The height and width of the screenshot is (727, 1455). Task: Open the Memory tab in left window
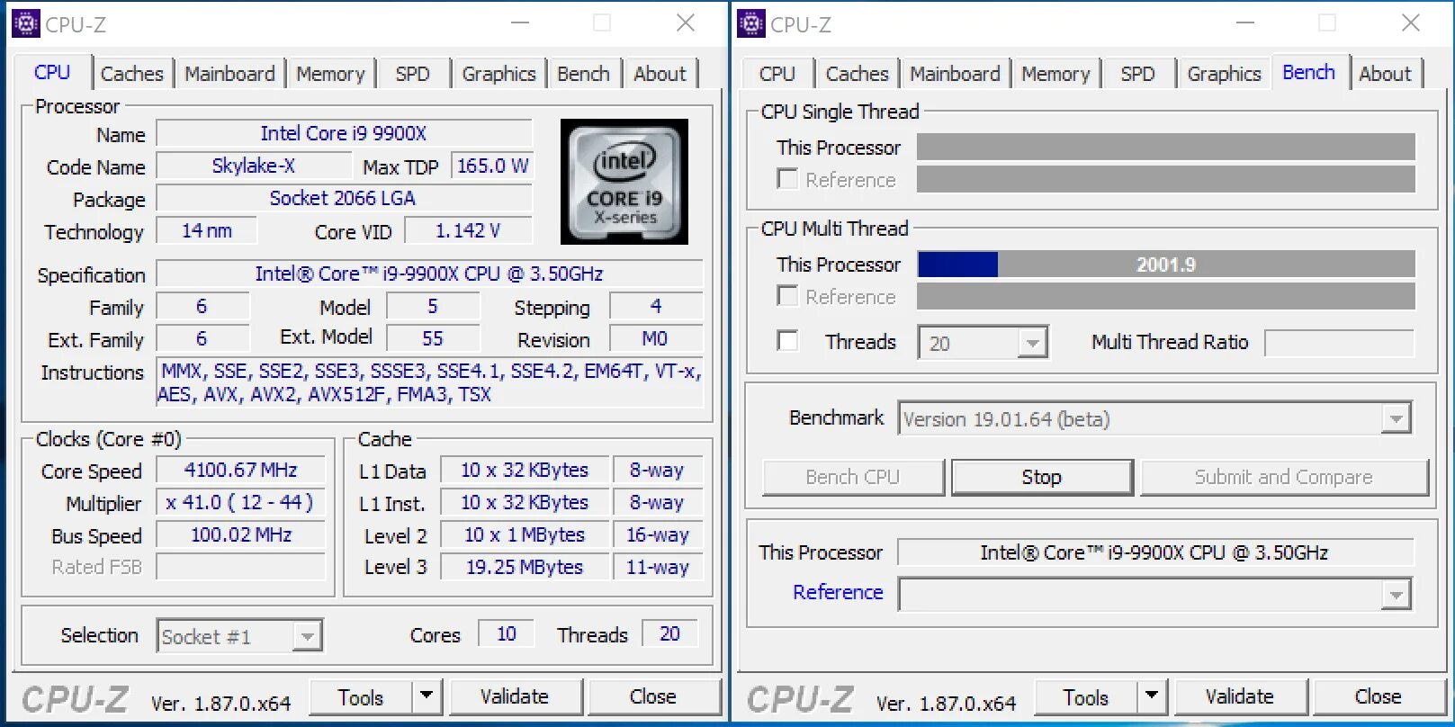[x=330, y=74]
